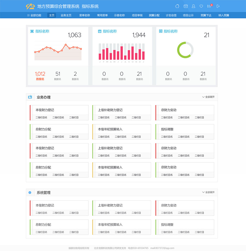Viewport: 246px width, 251px height.
Task: Open the home icon in the header
Action: (177, 6)
